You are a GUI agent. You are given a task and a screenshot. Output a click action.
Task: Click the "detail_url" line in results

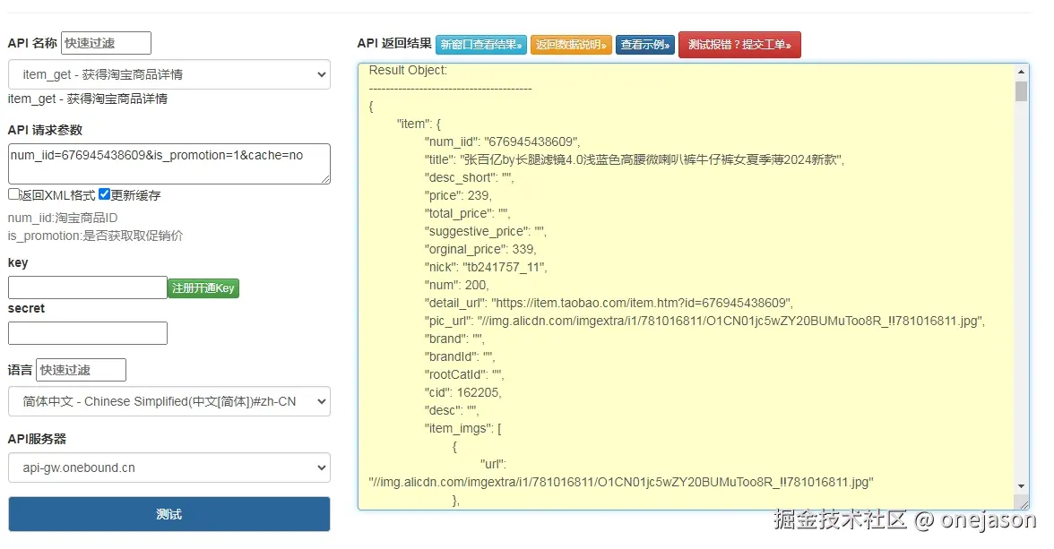(x=609, y=303)
